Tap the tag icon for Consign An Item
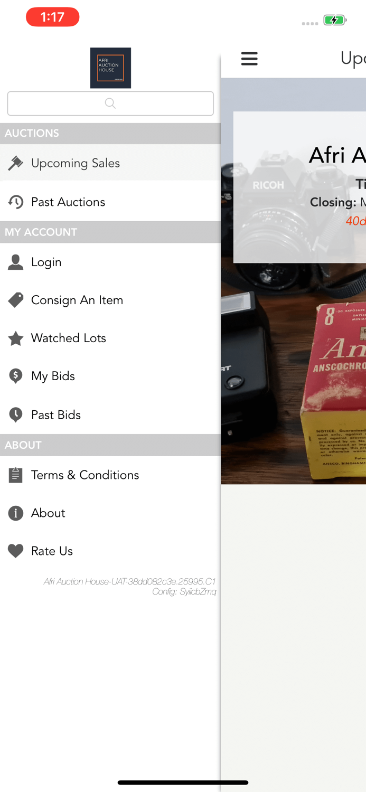The height and width of the screenshot is (792, 366). click(15, 300)
